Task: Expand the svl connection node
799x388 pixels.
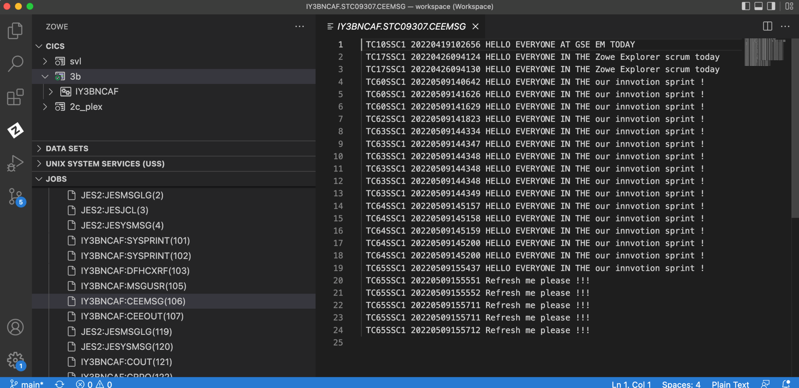Action: pos(44,61)
